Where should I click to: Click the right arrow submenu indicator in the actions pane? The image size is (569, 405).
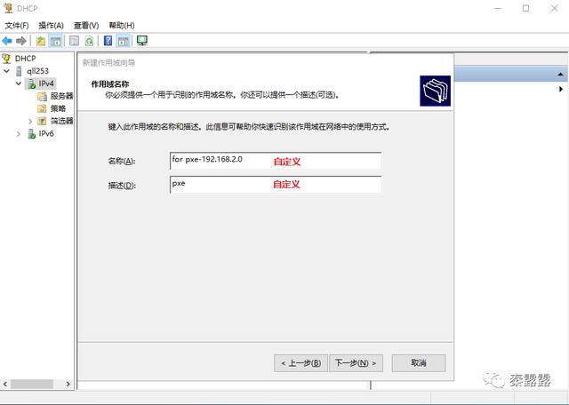click(x=561, y=89)
